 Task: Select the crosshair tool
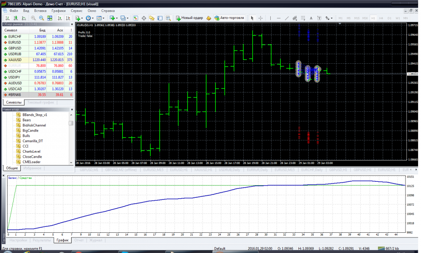[x=261, y=18]
